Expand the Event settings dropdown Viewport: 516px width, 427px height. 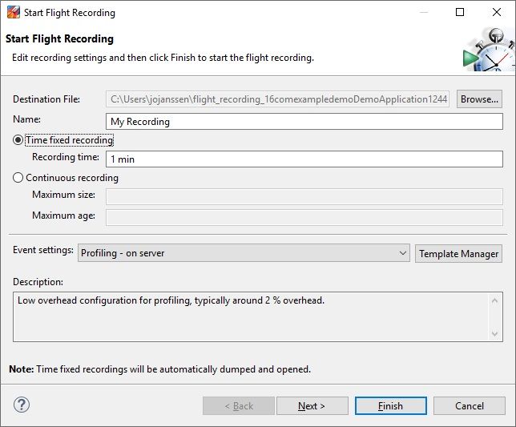click(x=244, y=253)
